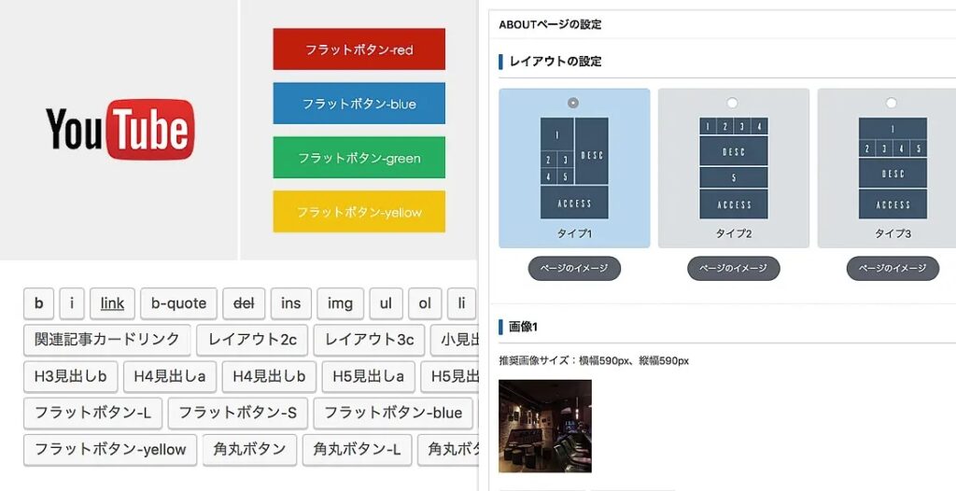Select the 画像1 bar interior thumbnail
The width and height of the screenshot is (956, 491).
tap(545, 426)
